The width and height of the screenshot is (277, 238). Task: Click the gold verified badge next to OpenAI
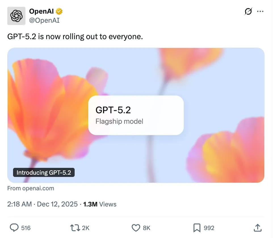(59, 11)
